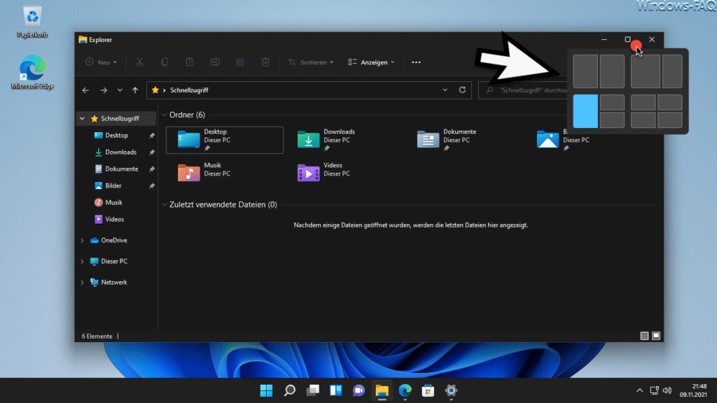This screenshot has height=403, width=717.
Task: Switch to large icons view in status bar
Action: 656,336
